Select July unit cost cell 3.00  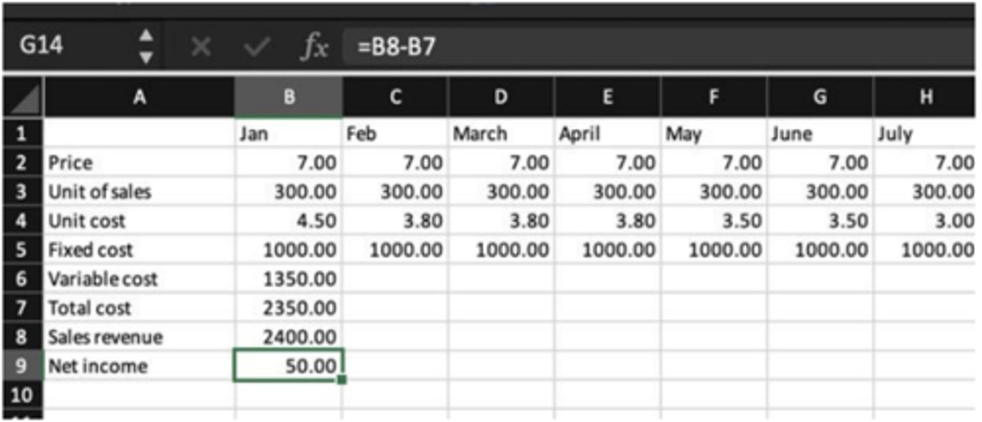coord(926,221)
